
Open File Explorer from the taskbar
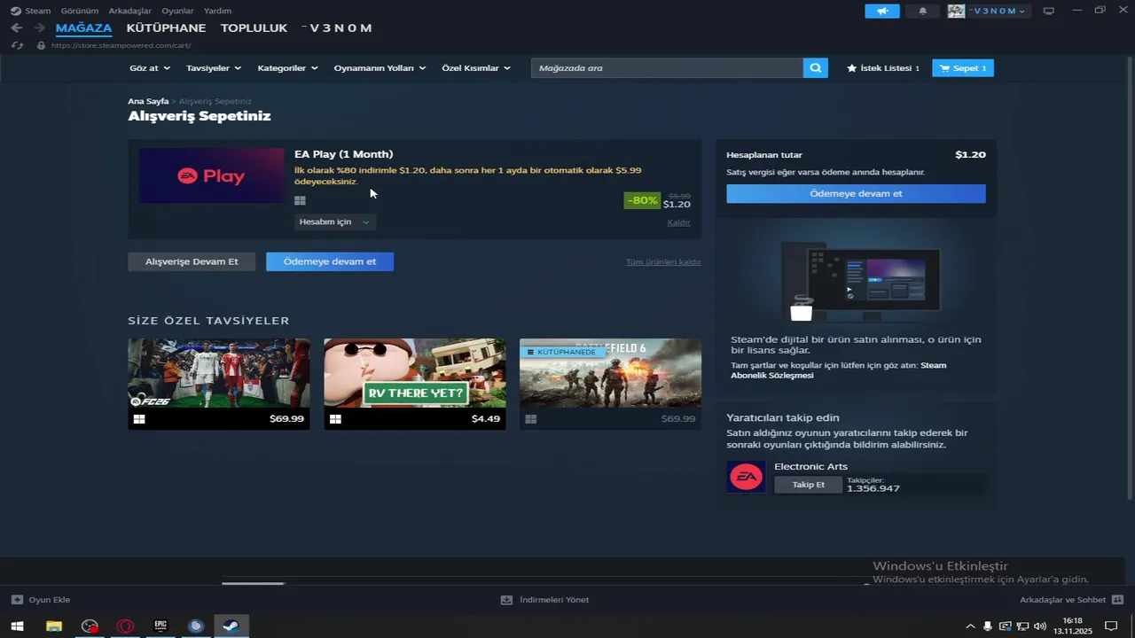pyautogui.click(x=54, y=626)
